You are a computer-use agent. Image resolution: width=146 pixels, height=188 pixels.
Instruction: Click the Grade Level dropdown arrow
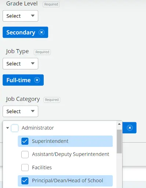33,16
